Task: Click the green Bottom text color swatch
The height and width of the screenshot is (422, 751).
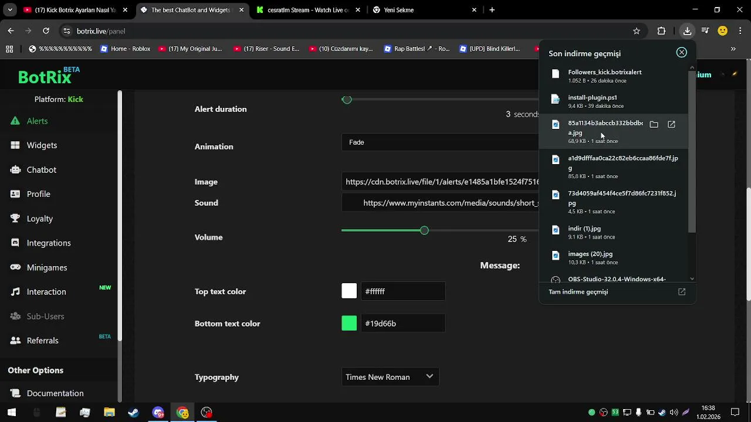Action: click(x=349, y=324)
